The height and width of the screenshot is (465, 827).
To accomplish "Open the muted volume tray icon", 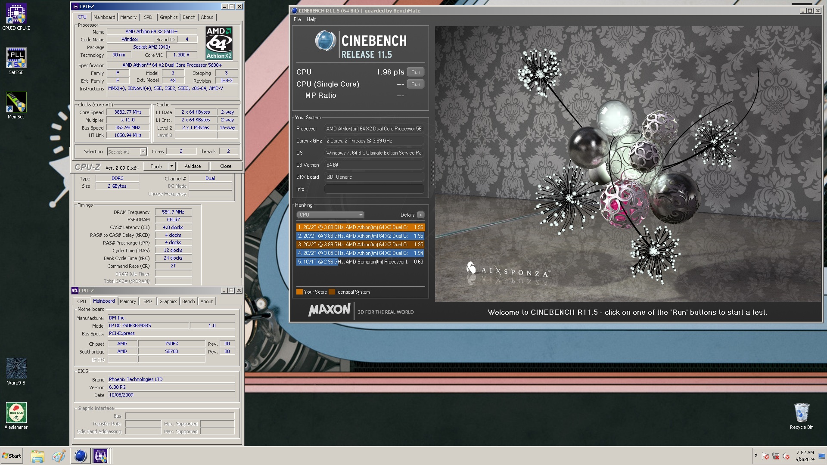I will [786, 456].
